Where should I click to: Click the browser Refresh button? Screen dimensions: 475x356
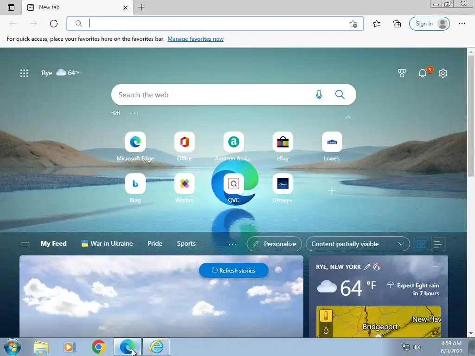coord(54,24)
